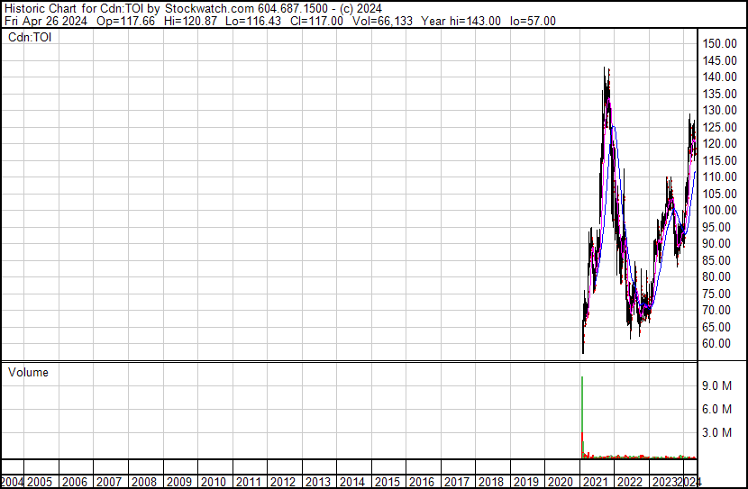Click the 2012 year label
748x489 pixels.
pyautogui.click(x=283, y=483)
